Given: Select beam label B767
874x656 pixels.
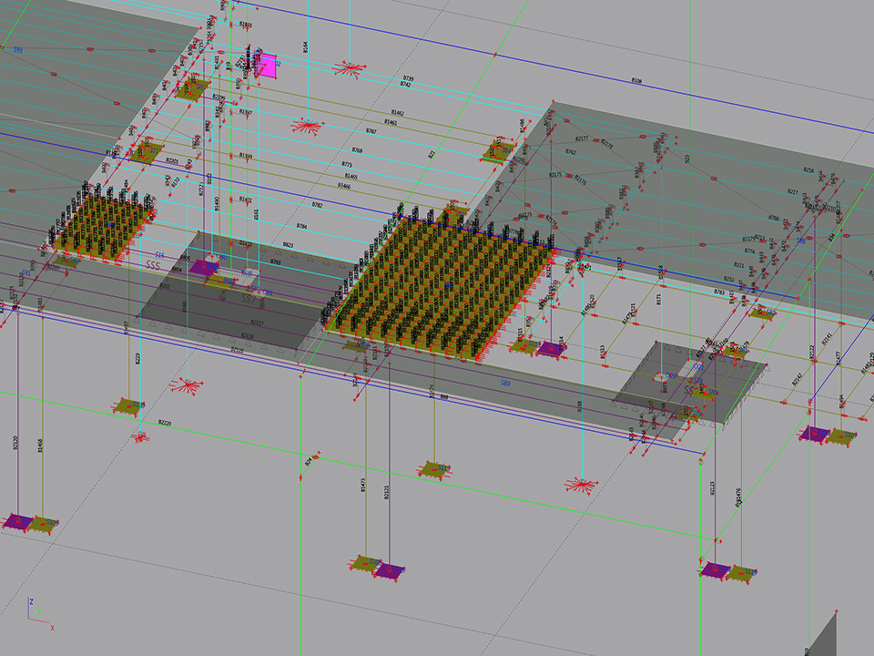Looking at the screenshot, I should click(371, 132).
